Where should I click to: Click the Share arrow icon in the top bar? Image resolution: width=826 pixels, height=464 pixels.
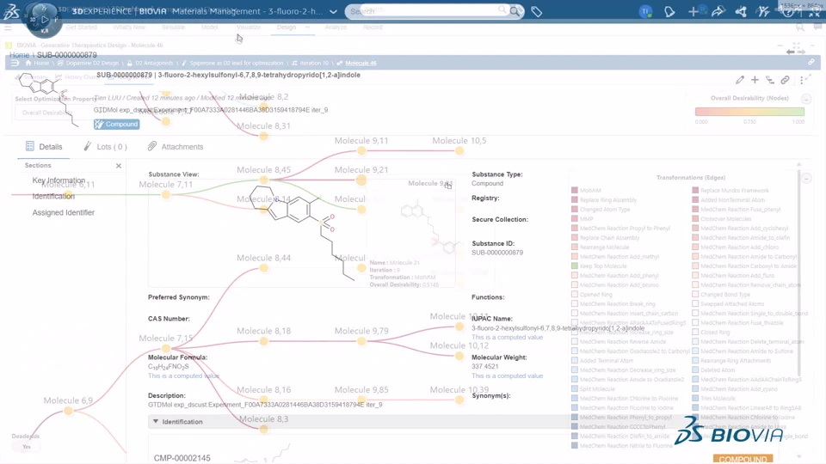[x=718, y=11]
